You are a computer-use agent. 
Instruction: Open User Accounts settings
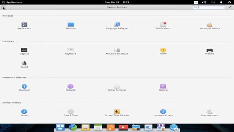pos(210,113)
